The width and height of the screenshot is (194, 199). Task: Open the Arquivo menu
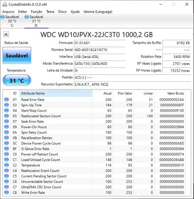click(8, 12)
